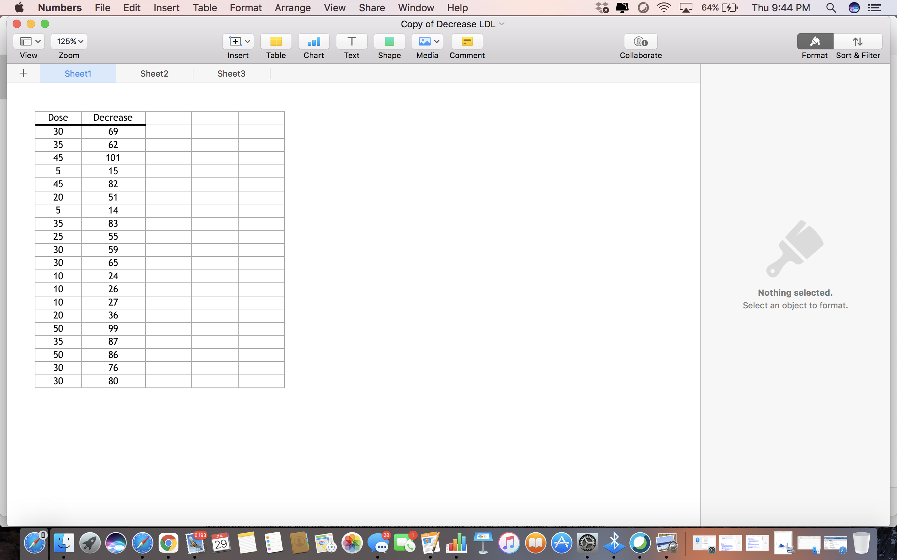897x560 pixels.
Task: Open Spotlight search in menu bar
Action: [x=831, y=8]
